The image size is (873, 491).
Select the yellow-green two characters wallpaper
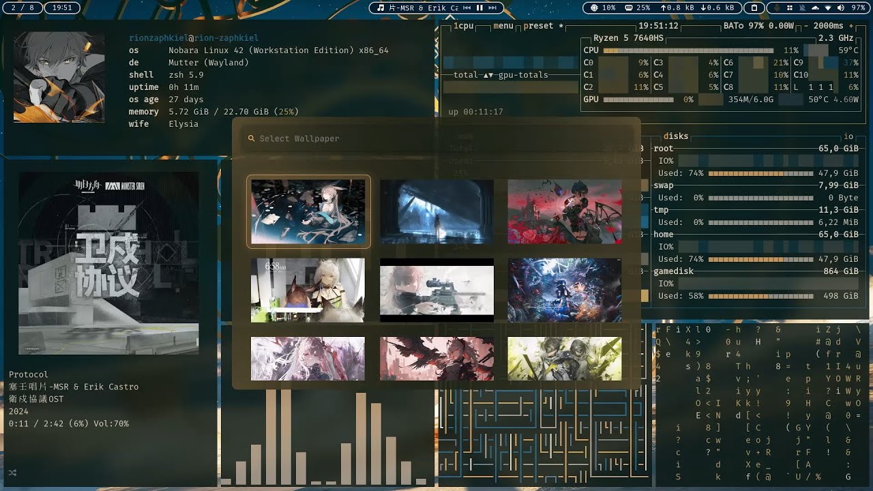[565, 359]
